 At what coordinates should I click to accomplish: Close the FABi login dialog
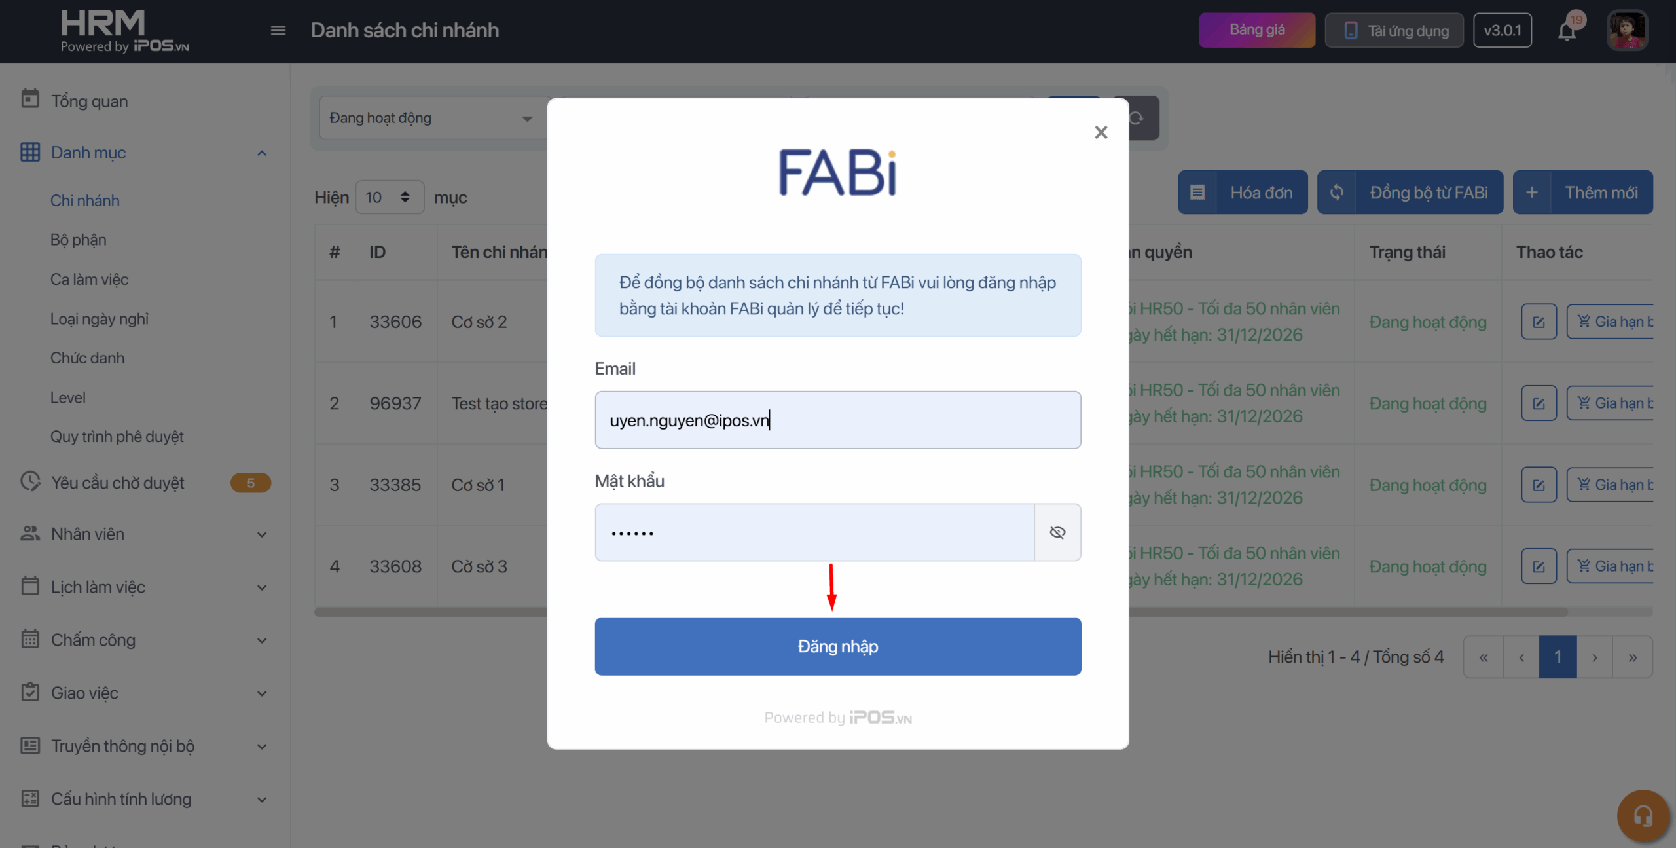click(1101, 132)
